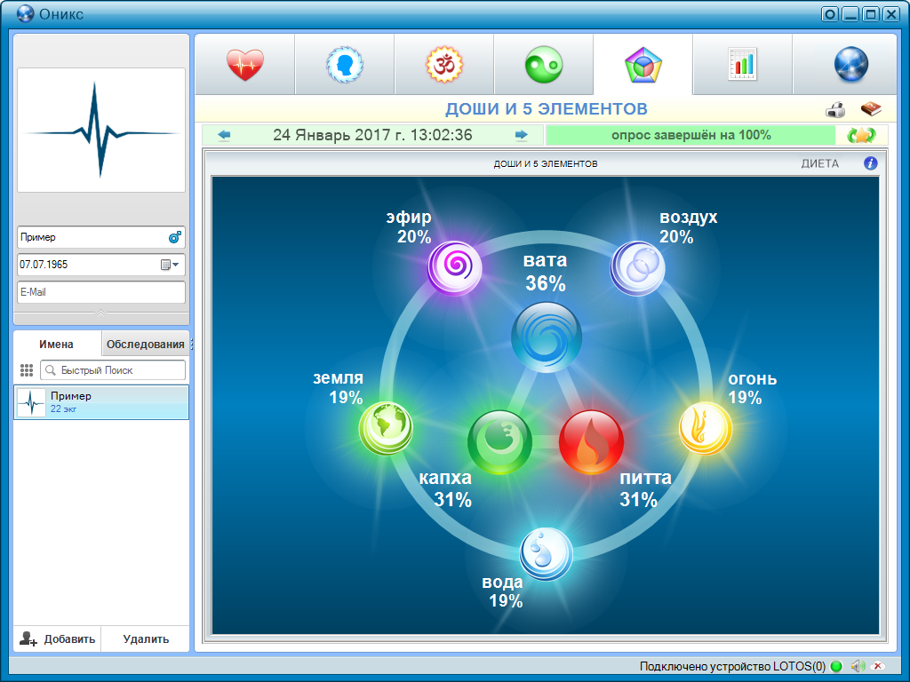Click the speaker sound icon

tap(858, 666)
